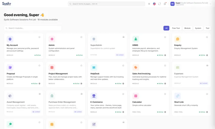
Task: Open the Short Link chain icon
Action: coord(178,96)
